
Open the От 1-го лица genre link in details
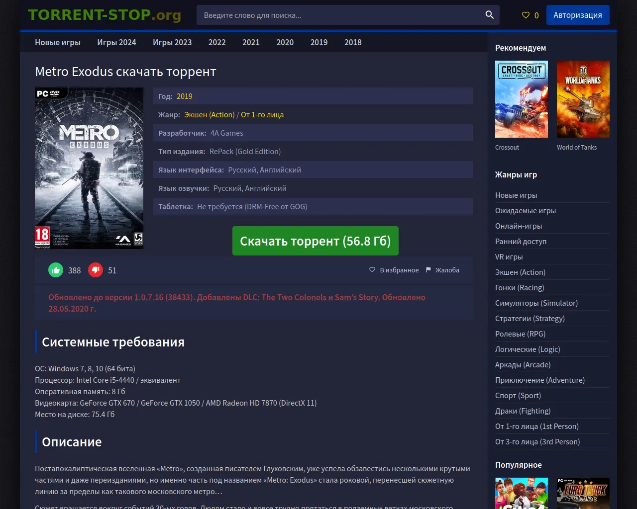click(x=262, y=115)
